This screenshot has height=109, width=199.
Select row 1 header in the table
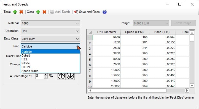tap(90, 38)
